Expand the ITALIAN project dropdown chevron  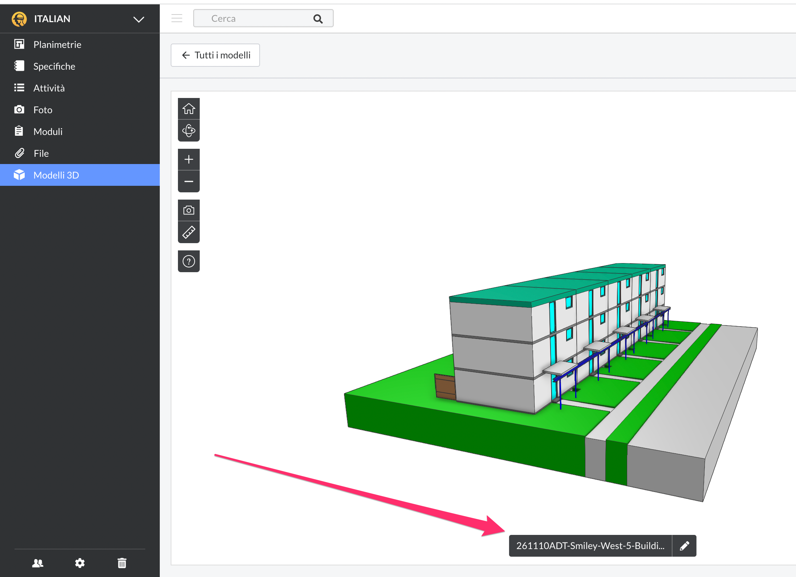coord(139,19)
